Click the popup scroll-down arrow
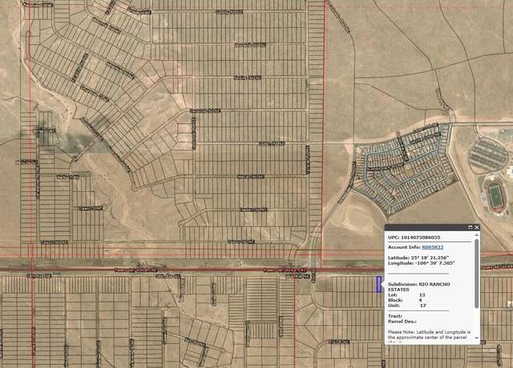 pos(477,338)
